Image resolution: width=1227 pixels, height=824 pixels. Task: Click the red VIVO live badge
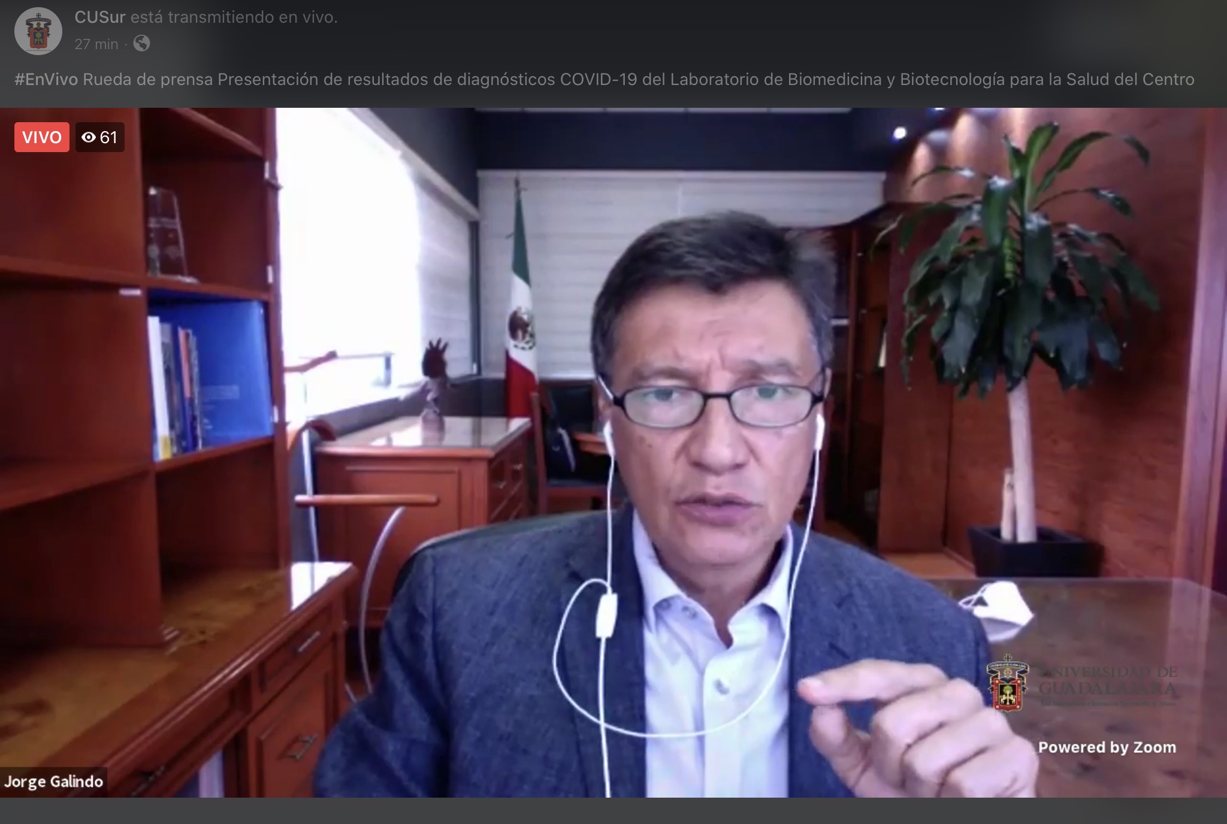(x=42, y=137)
